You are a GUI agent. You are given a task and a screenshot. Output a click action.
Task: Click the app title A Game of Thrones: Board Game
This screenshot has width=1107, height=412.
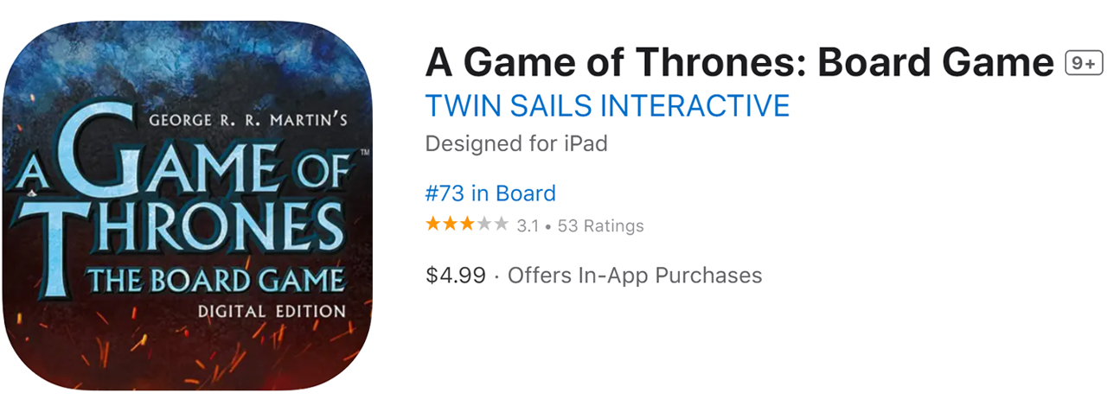tap(739, 62)
